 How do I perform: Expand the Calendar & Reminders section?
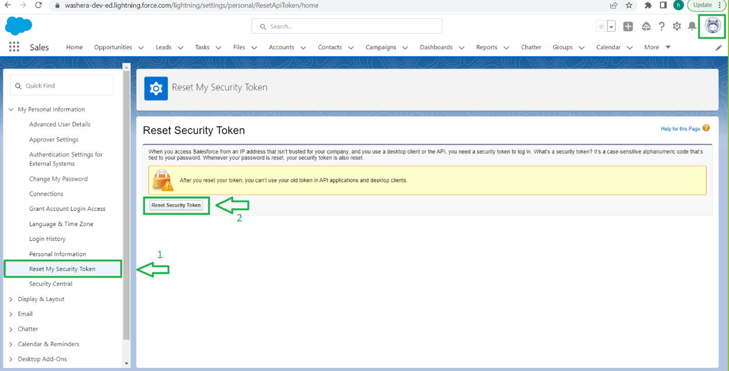[11, 344]
